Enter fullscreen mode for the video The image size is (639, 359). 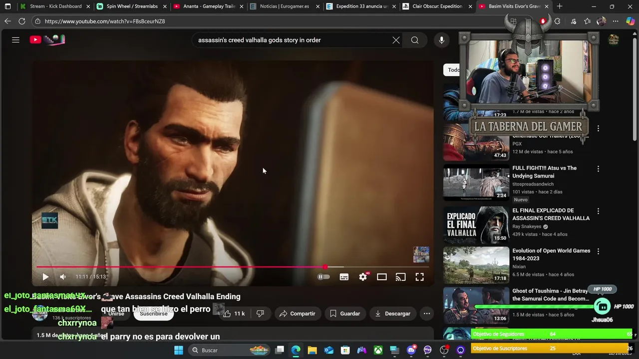420,277
